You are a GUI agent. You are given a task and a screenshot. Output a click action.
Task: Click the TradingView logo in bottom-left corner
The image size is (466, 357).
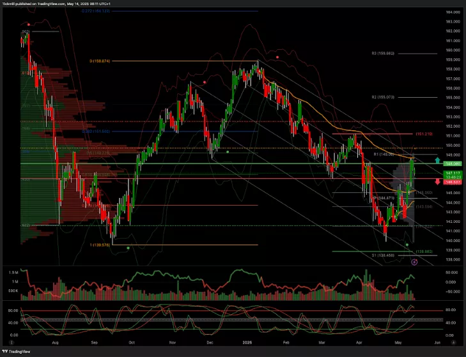click(x=17, y=352)
